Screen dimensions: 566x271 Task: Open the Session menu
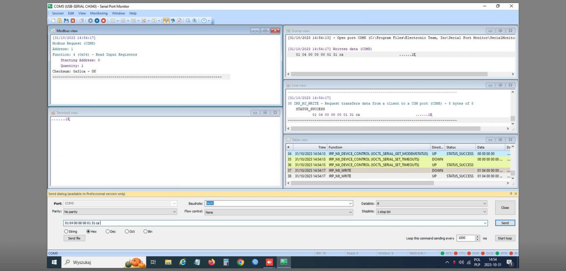pyautogui.click(x=58, y=13)
